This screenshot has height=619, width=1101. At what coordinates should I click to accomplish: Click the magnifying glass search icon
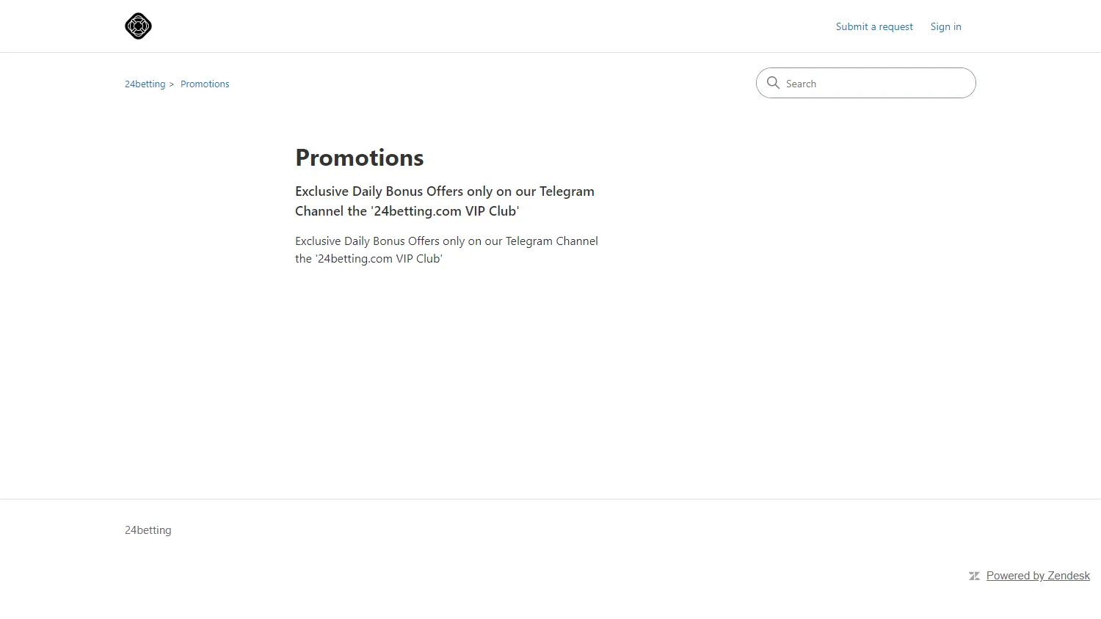[x=773, y=83]
